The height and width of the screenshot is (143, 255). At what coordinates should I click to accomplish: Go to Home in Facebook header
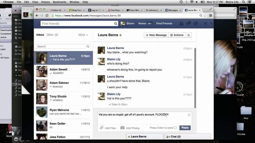pos(142,23)
